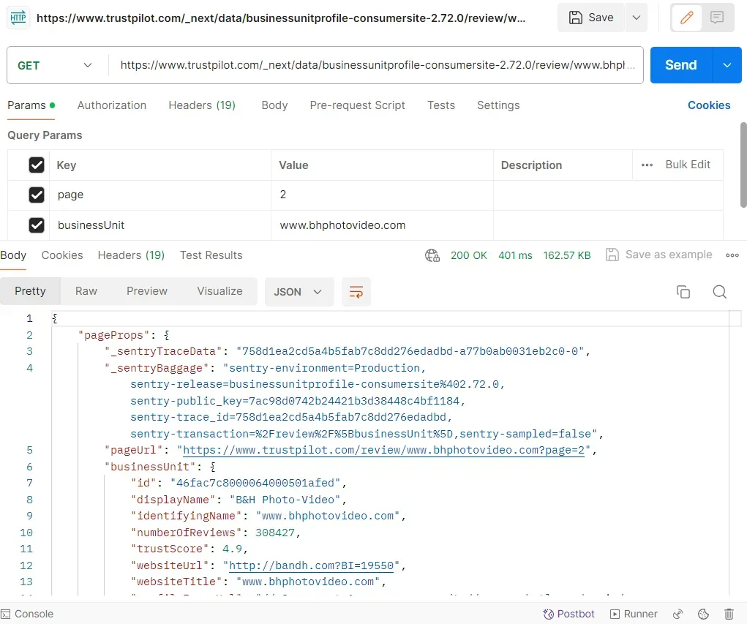The image size is (747, 624).
Task: Uncheck the page query parameter
Action: [x=37, y=195]
